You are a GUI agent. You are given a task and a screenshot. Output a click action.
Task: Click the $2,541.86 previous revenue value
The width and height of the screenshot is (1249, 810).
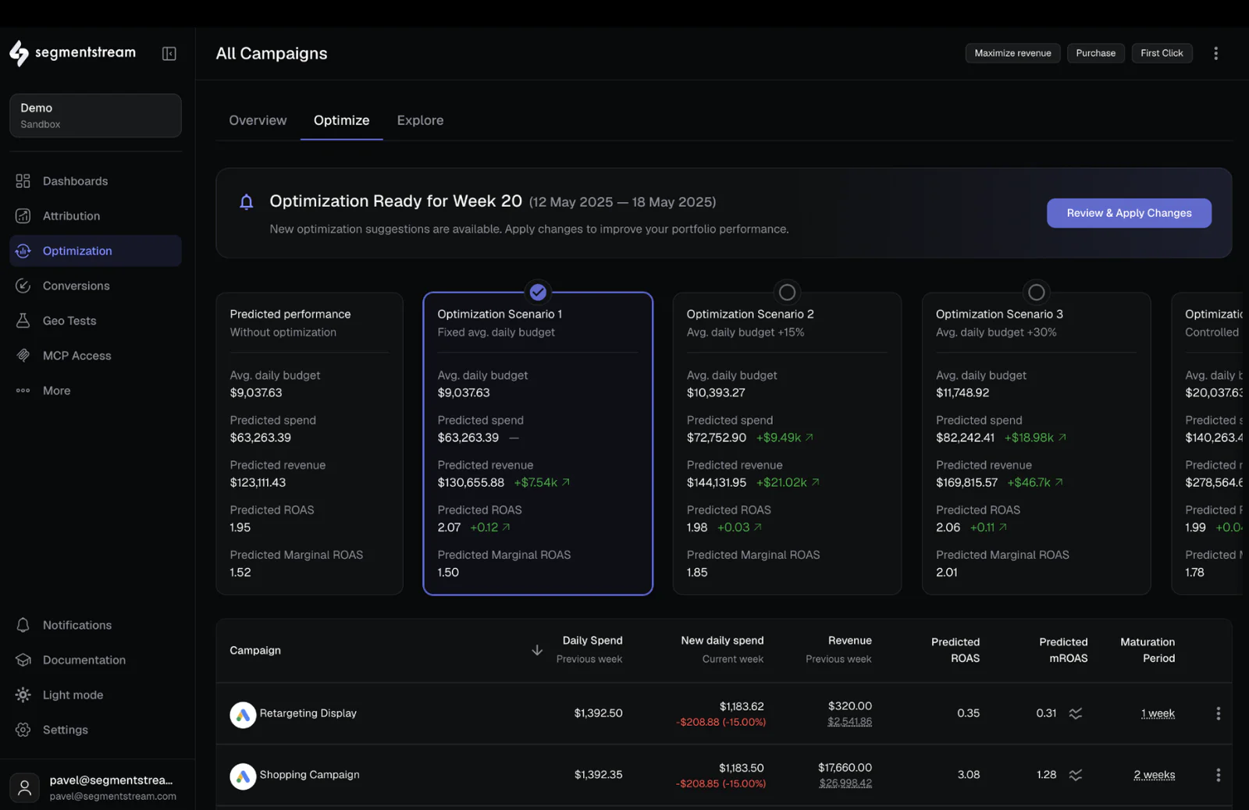coord(849,722)
